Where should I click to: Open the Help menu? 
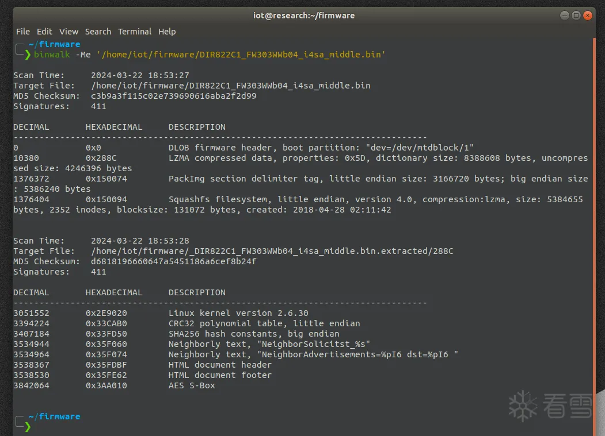coord(167,32)
